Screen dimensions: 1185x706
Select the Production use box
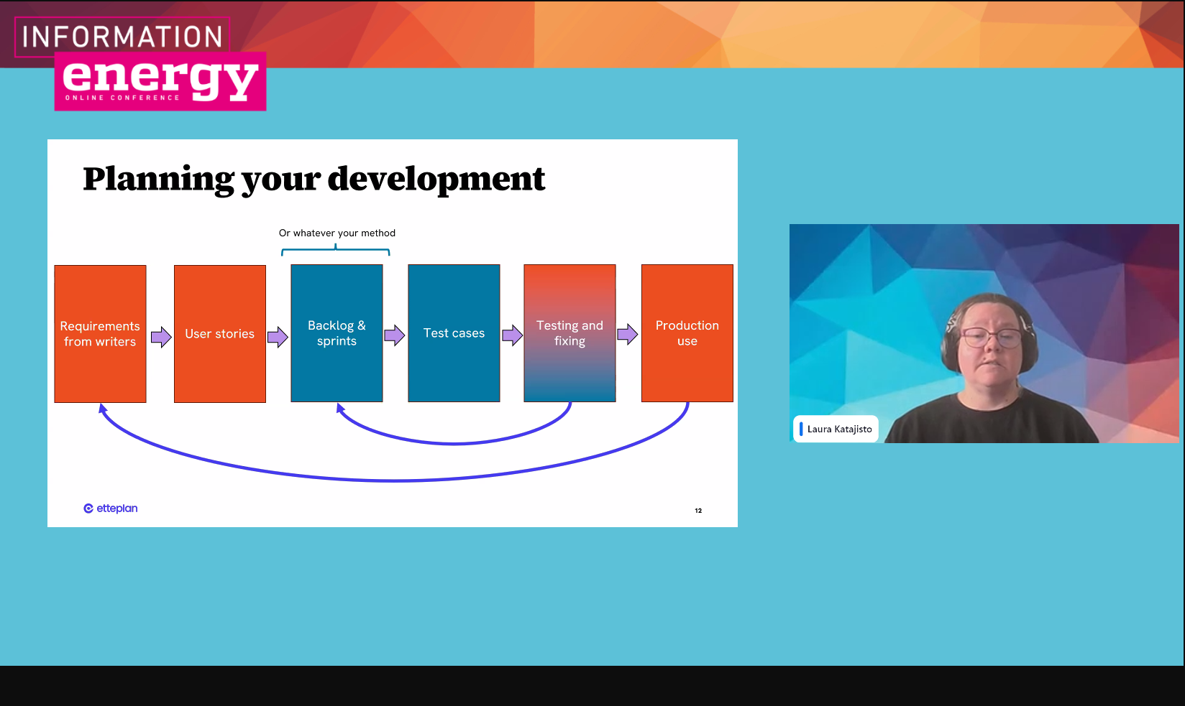687,333
